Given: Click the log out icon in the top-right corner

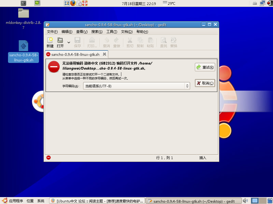Looking at the screenshot, I should coord(270,3).
